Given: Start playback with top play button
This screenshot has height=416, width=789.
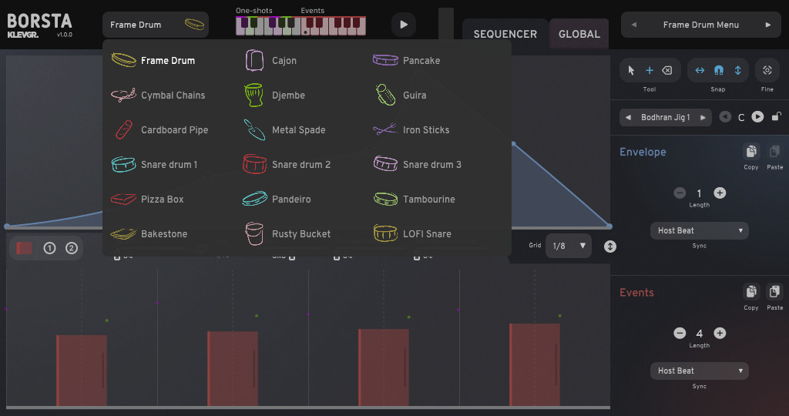Looking at the screenshot, I should tap(404, 25).
